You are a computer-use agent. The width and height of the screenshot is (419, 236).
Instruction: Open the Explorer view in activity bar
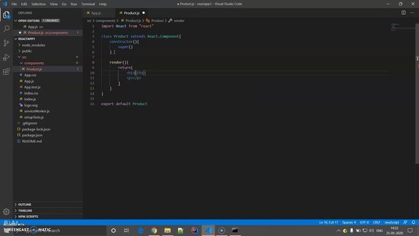(x=7, y=14)
